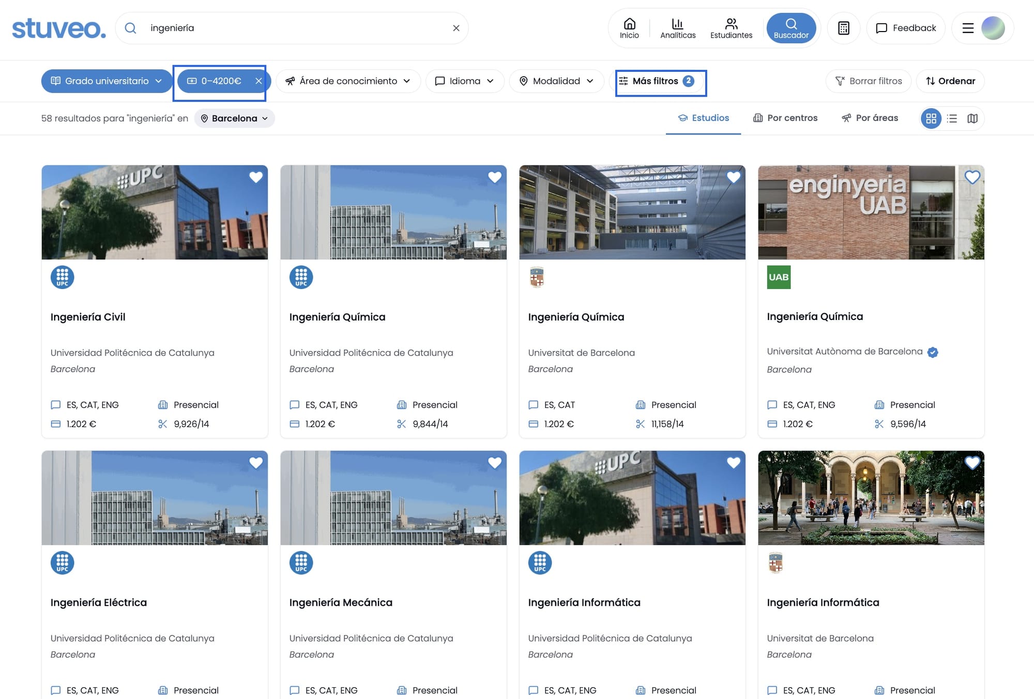Remove the 0–4200€ price filter
This screenshot has width=1034, height=699.
[258, 81]
